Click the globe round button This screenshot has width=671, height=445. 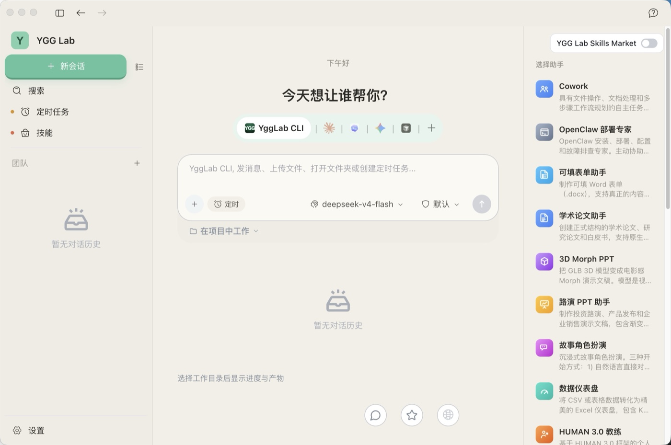(x=448, y=415)
